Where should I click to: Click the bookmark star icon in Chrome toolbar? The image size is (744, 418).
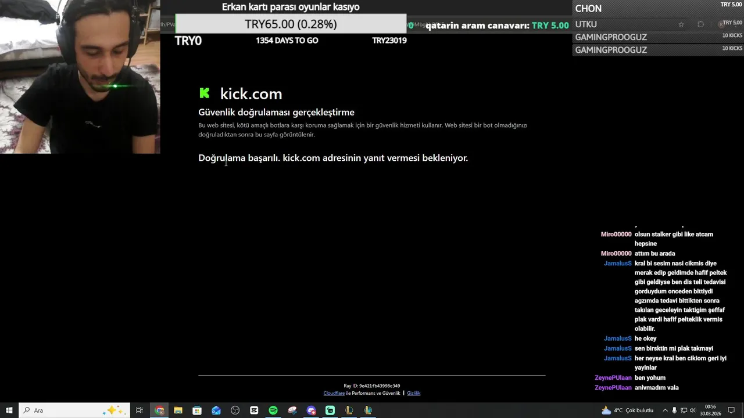pos(681,24)
